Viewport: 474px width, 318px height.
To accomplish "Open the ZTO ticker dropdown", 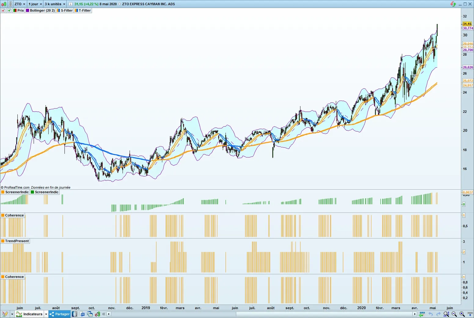I will click(20, 4).
